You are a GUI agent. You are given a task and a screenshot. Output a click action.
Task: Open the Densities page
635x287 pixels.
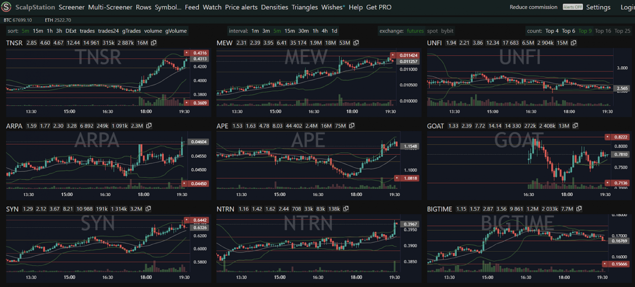(275, 7)
